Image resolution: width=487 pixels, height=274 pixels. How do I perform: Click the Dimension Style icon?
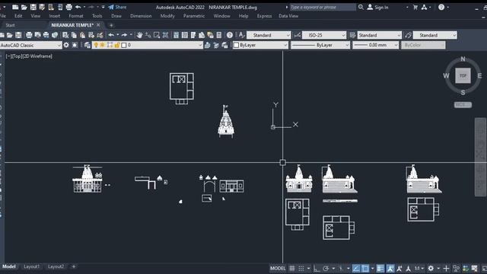click(298, 35)
